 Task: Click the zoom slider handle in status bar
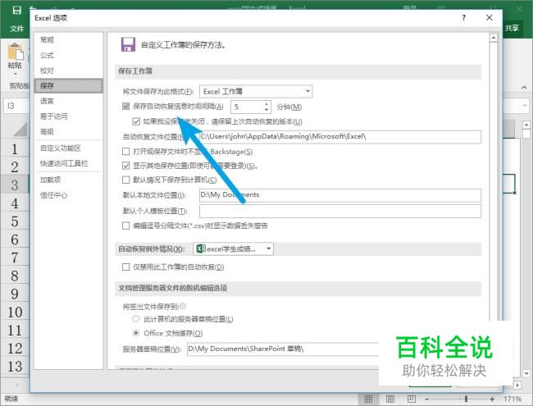click(x=466, y=399)
